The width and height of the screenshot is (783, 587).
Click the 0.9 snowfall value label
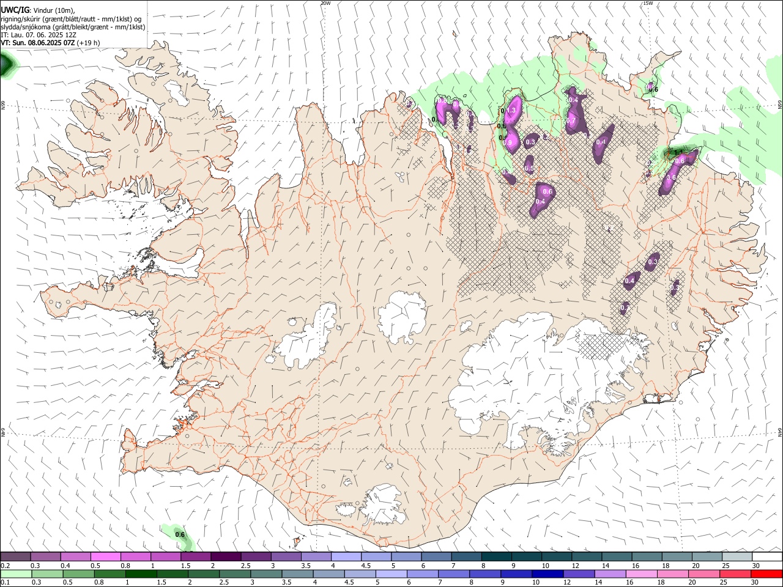[507, 142]
